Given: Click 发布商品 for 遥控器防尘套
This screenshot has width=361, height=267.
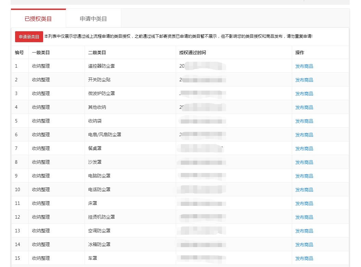Looking at the screenshot, I should point(304,66).
